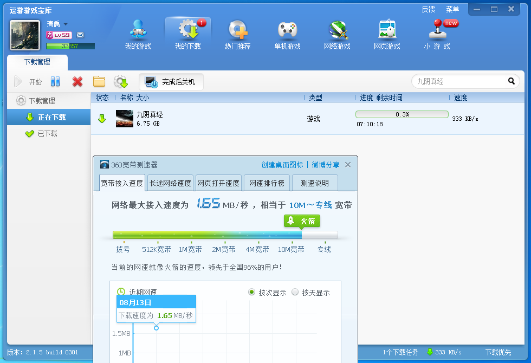Click 1个下载任务 in the status bar
The width and height of the screenshot is (531, 363).
tap(400, 352)
